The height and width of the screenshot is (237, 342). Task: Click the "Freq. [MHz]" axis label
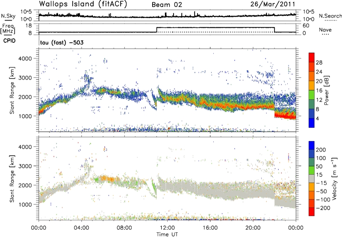click(x=8, y=29)
